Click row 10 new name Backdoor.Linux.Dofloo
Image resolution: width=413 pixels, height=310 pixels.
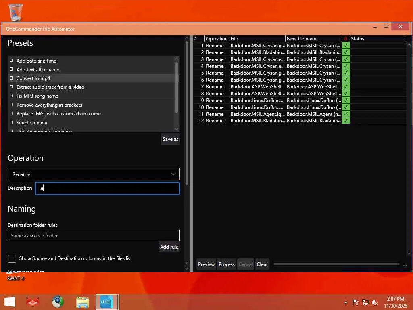point(314,107)
